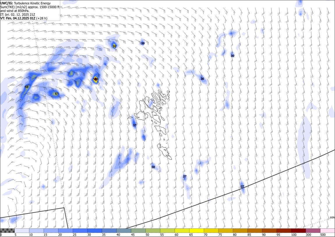Click the 10–15 legend color swatch

36,231
